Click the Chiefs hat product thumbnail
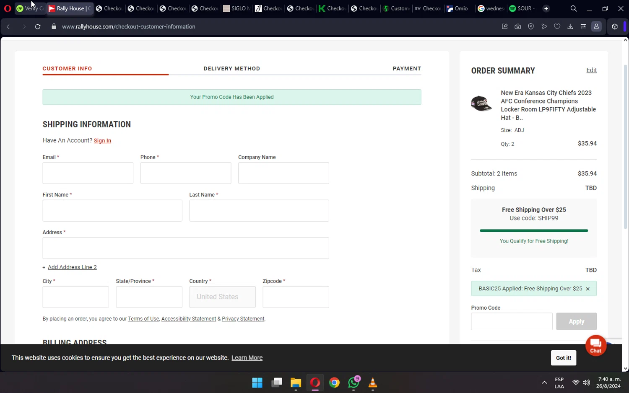 tap(481, 103)
